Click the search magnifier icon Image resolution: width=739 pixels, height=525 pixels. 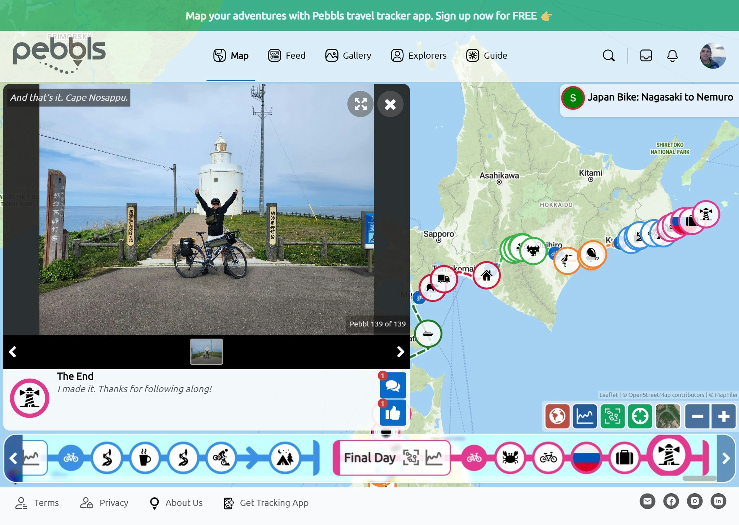point(609,56)
